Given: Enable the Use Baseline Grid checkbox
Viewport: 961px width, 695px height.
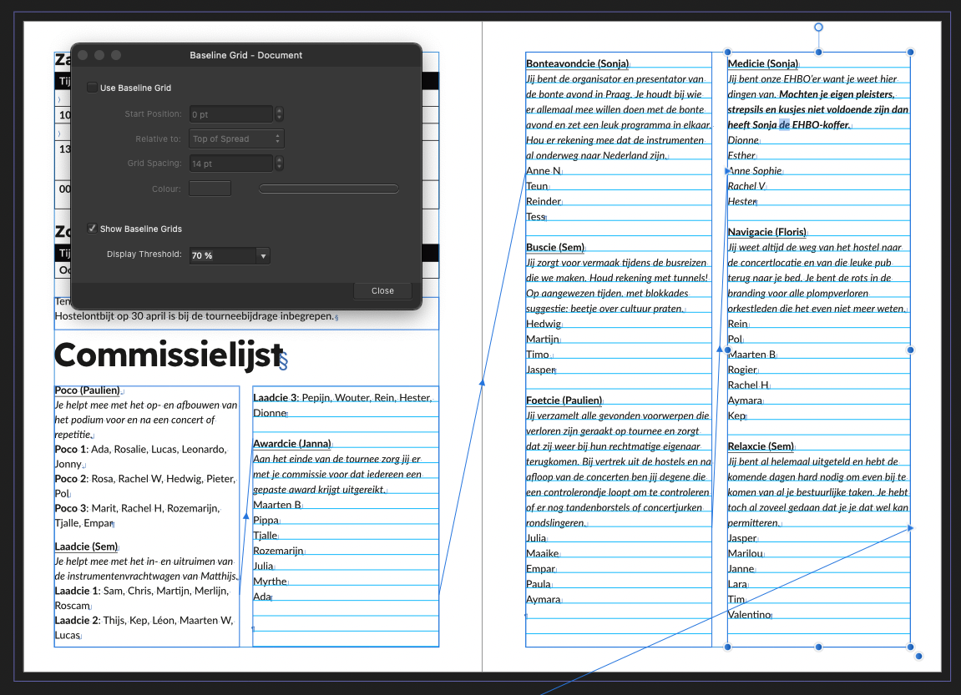Looking at the screenshot, I should click(x=92, y=88).
